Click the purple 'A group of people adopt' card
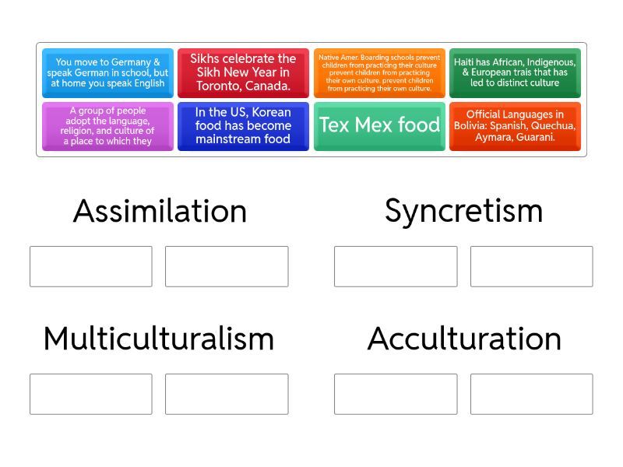Viewport: 623px width, 467px height. click(x=108, y=126)
